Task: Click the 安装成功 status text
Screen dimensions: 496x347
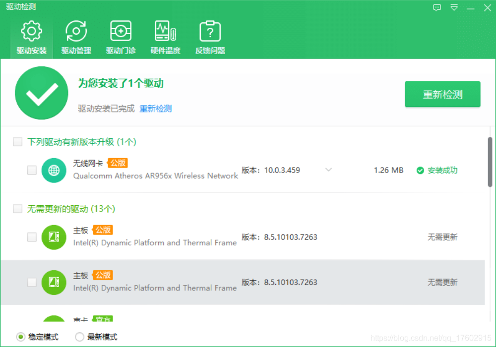Action: [442, 171]
